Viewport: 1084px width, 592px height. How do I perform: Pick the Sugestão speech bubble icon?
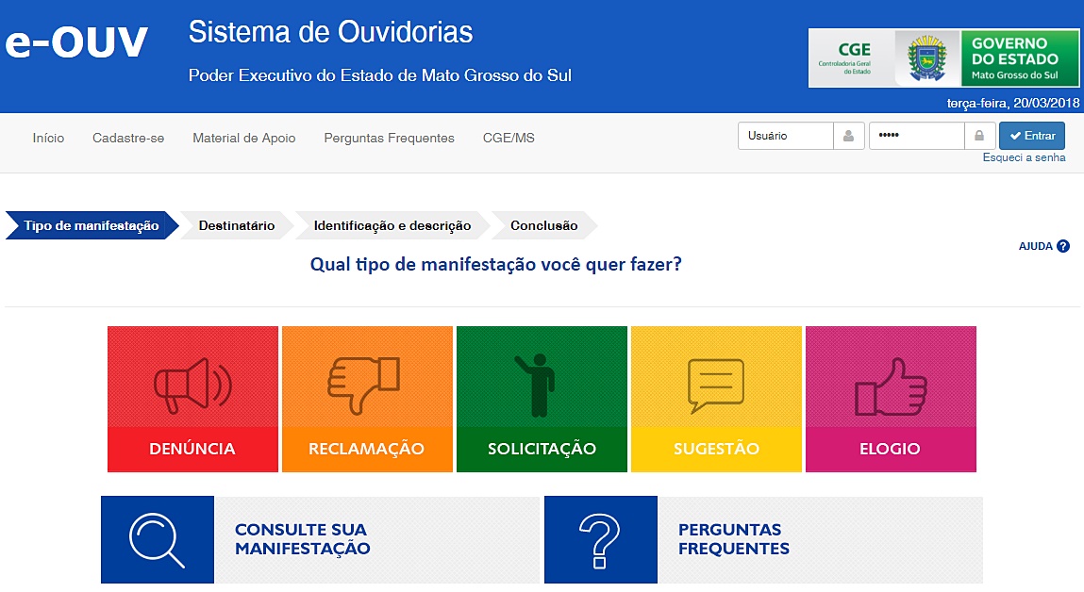pos(715,386)
